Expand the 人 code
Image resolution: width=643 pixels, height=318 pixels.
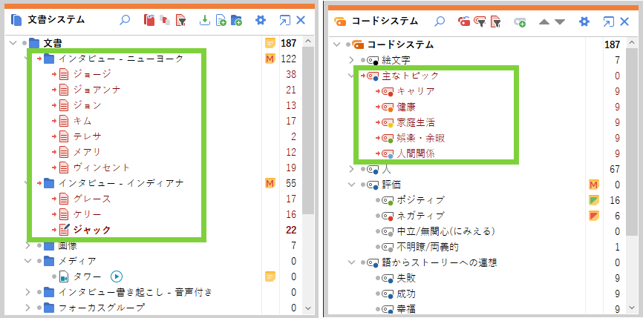click(351, 169)
